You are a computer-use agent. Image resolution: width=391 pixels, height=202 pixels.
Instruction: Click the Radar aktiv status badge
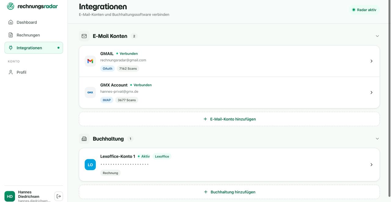pos(364,10)
